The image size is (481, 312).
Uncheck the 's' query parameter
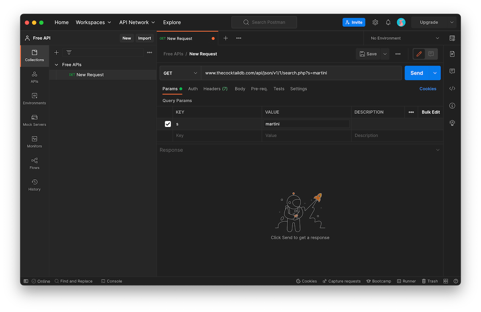pos(168,124)
